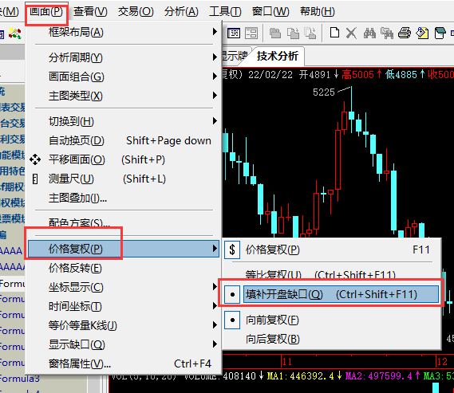Expand 坐标显示(C) submenu
Image resolution: width=454 pixels, height=393 pixels.
[124, 287]
